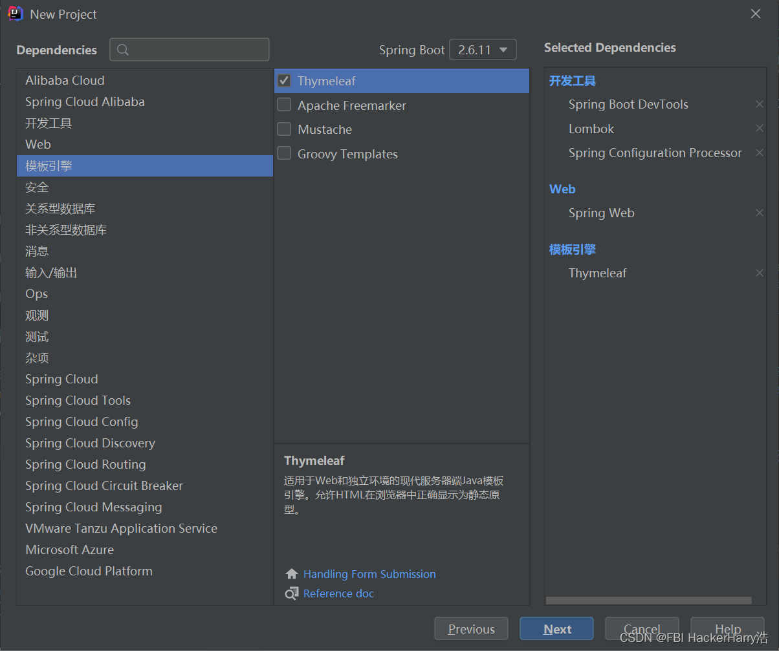
Task: Select the 输入/输出 category
Action: click(145, 272)
